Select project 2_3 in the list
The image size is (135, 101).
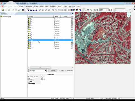50,34
